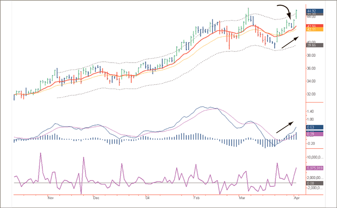The height and width of the screenshot is (208, 337).
Task: Click the gray 0.00 zero-line label
Action: 313,183
